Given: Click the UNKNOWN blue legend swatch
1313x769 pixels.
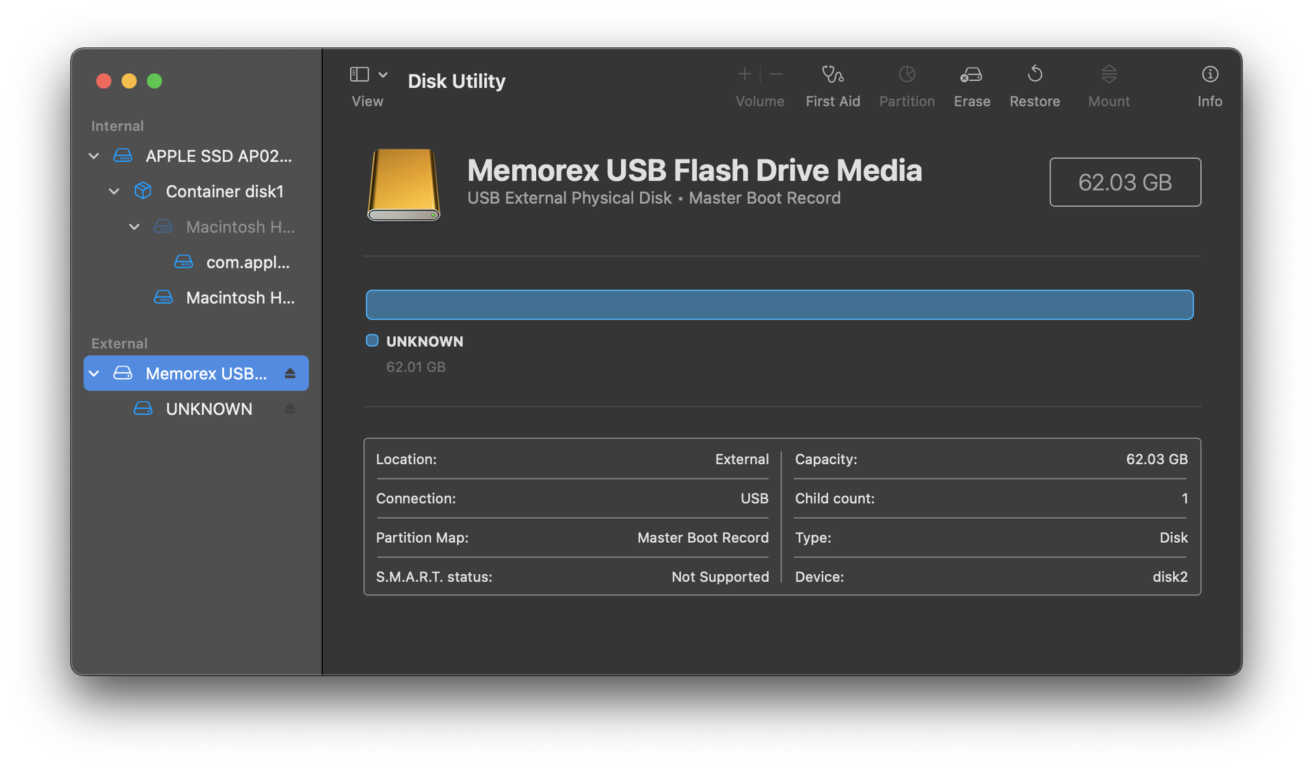Looking at the screenshot, I should [372, 340].
